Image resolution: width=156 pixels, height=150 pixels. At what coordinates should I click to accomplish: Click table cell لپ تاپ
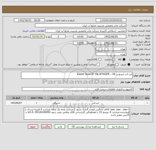click(96, 103)
